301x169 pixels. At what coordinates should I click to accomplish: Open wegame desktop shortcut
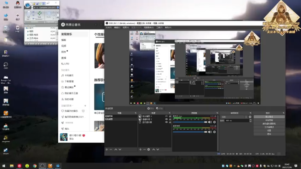point(6,139)
